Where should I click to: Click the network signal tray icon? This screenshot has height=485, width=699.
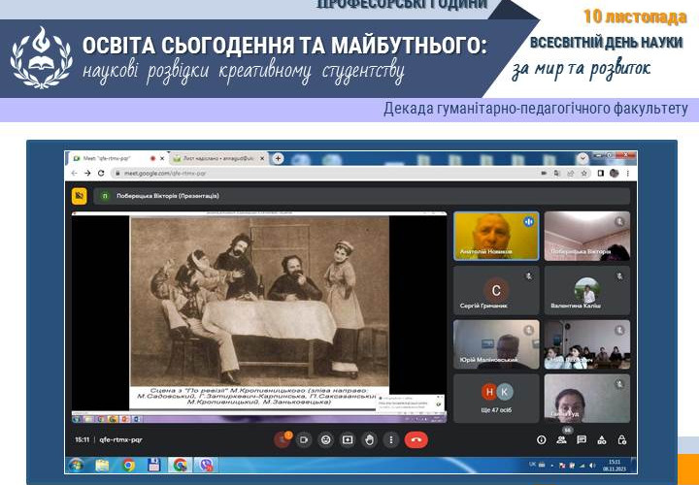click(582, 466)
